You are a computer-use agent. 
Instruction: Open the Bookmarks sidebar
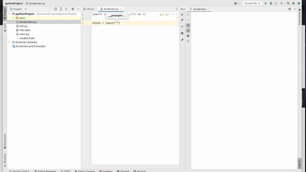coord(5,141)
